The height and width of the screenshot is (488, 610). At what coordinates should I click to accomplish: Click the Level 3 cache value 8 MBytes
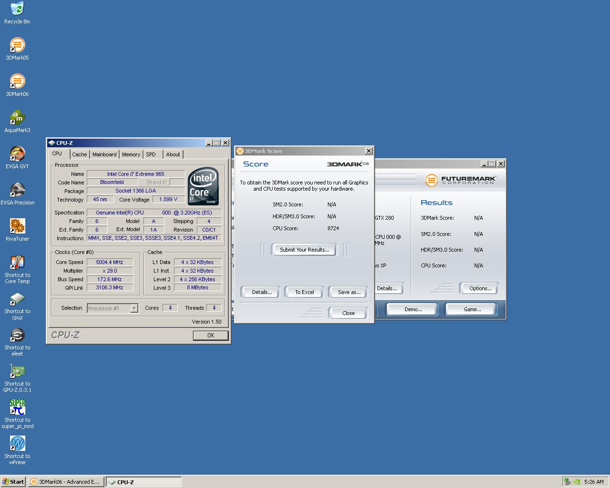[198, 287]
